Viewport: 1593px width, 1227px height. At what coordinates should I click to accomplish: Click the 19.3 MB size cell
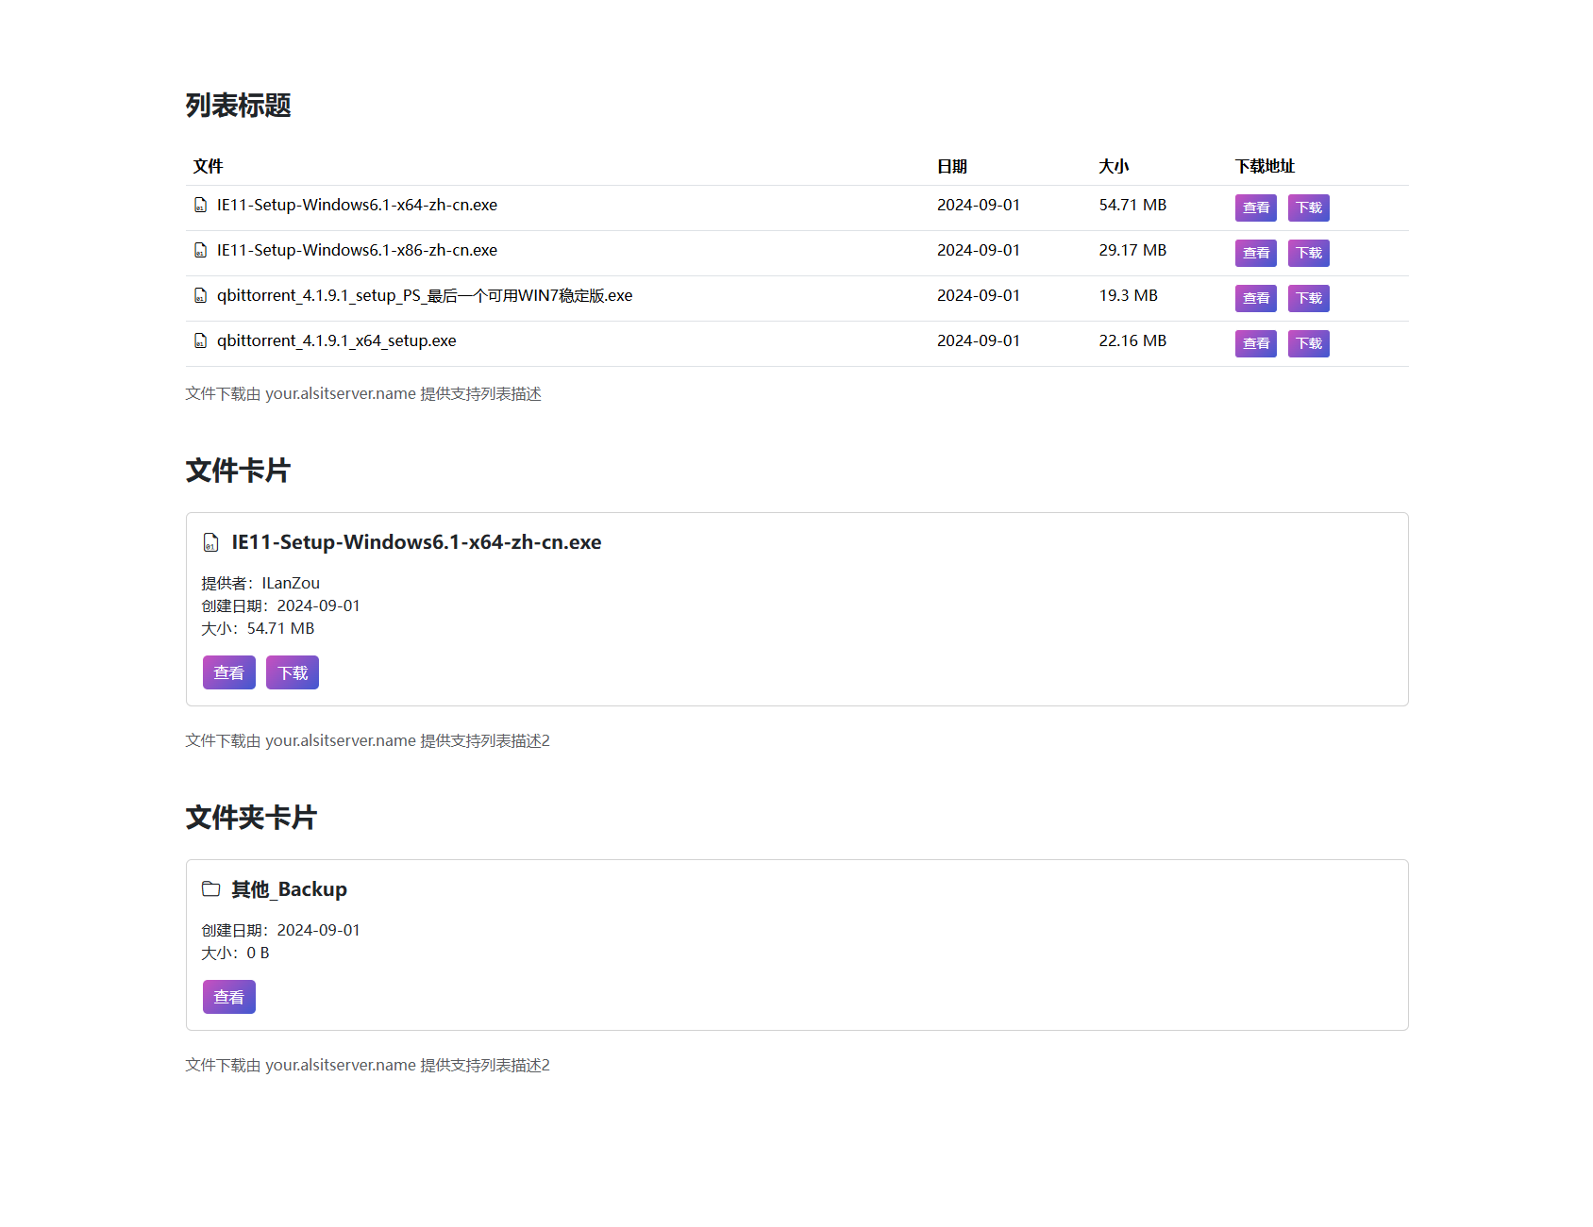[x=1128, y=295]
